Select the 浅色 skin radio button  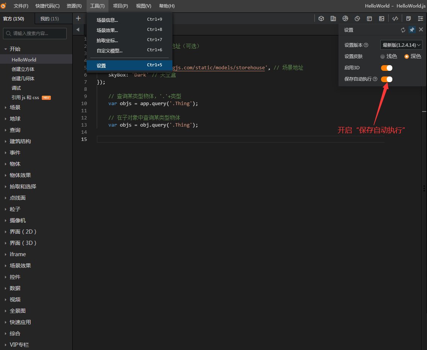click(382, 56)
